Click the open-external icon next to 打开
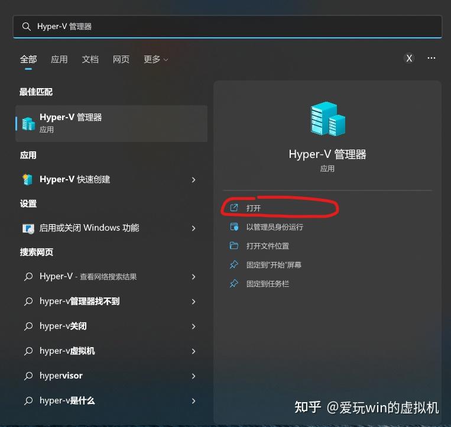451x427 pixels. click(x=234, y=208)
